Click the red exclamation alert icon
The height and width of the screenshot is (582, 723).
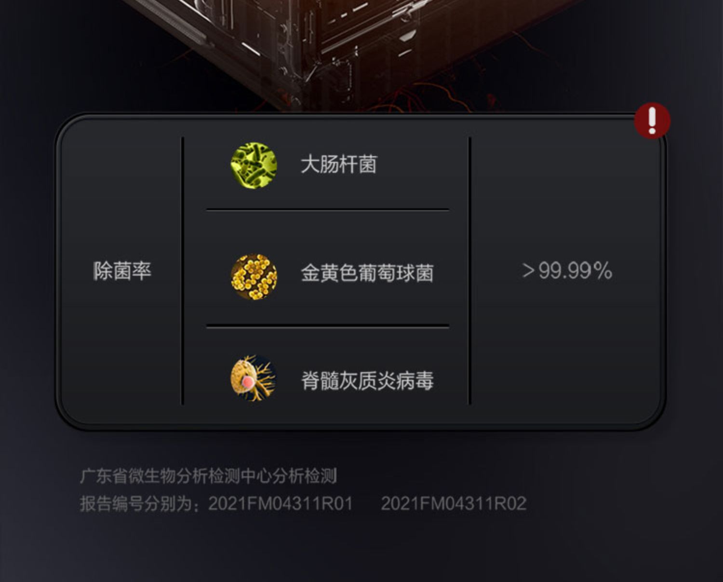click(652, 121)
